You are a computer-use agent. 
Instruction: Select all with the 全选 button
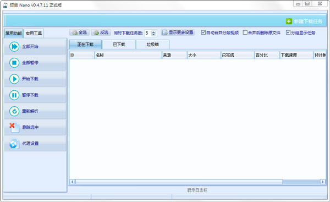coord(79,32)
